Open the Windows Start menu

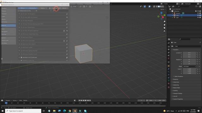tap(3, 111)
